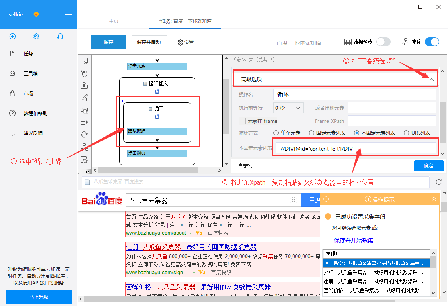
Task: Select the 点击翻页 workflow step
Action: tap(157, 153)
